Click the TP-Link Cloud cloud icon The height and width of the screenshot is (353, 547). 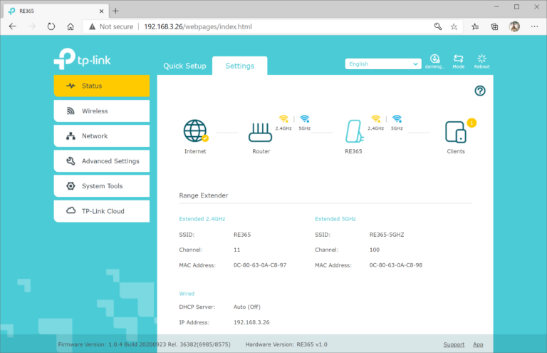tap(71, 210)
